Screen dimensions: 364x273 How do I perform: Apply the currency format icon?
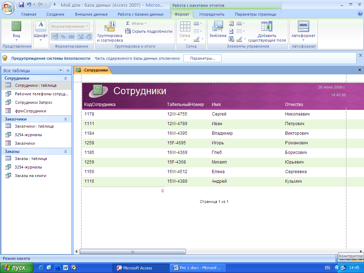click(x=55, y=37)
